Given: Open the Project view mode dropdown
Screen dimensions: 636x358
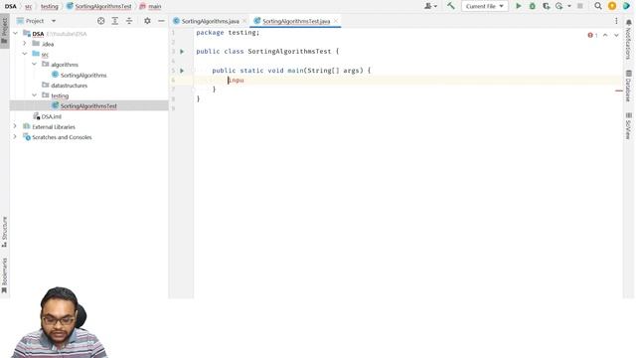Looking at the screenshot, I should click(x=54, y=21).
